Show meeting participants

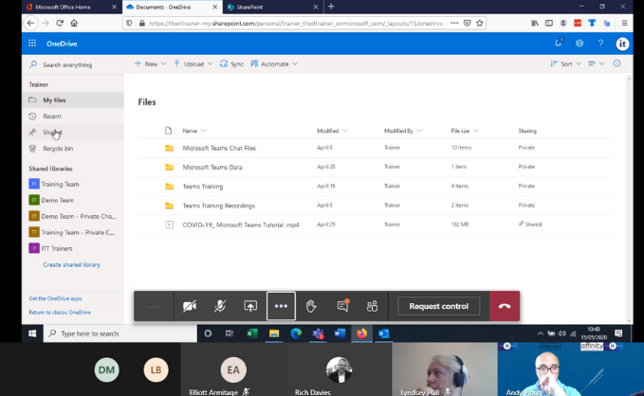click(x=373, y=306)
